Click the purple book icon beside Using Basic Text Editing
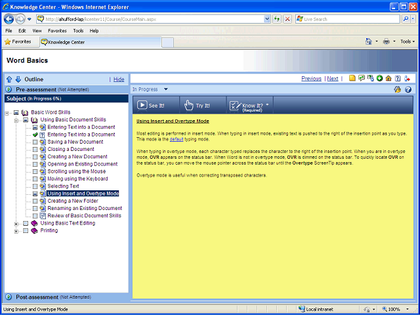This screenshot has height=315, width=420. (x=34, y=223)
